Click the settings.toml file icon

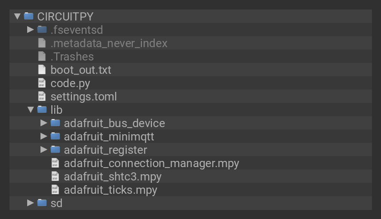(x=42, y=97)
